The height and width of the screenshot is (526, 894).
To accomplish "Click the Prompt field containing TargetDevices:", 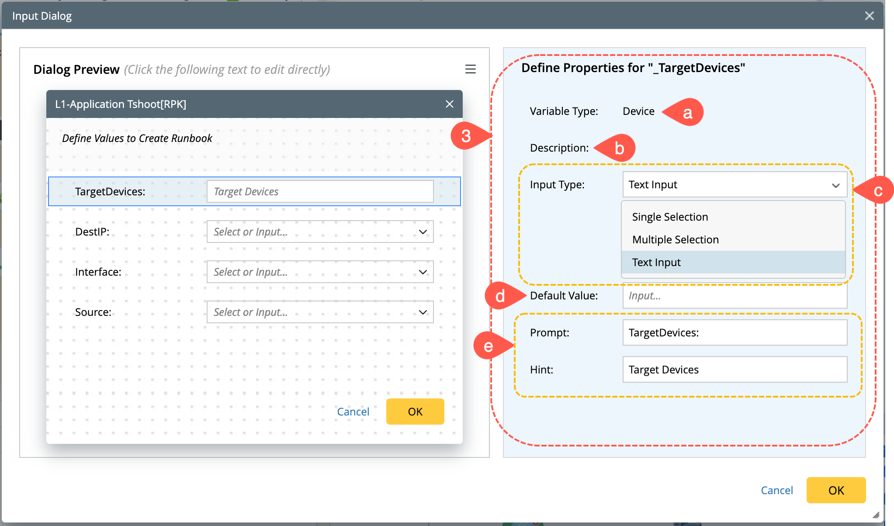I will [734, 333].
